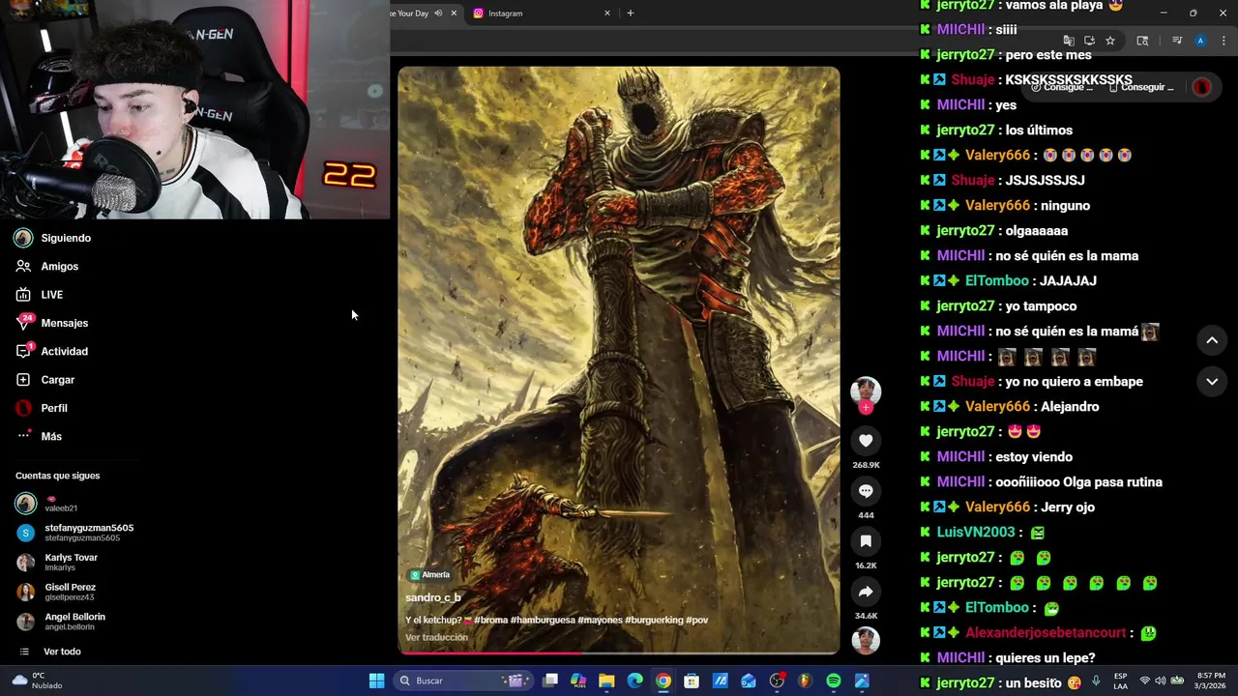Click the #broma hashtag

(490, 620)
